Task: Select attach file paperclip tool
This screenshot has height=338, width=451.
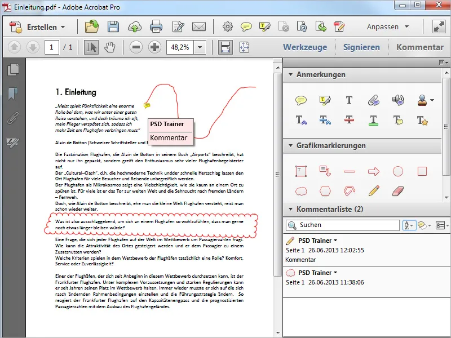Action: pyautogui.click(x=374, y=100)
